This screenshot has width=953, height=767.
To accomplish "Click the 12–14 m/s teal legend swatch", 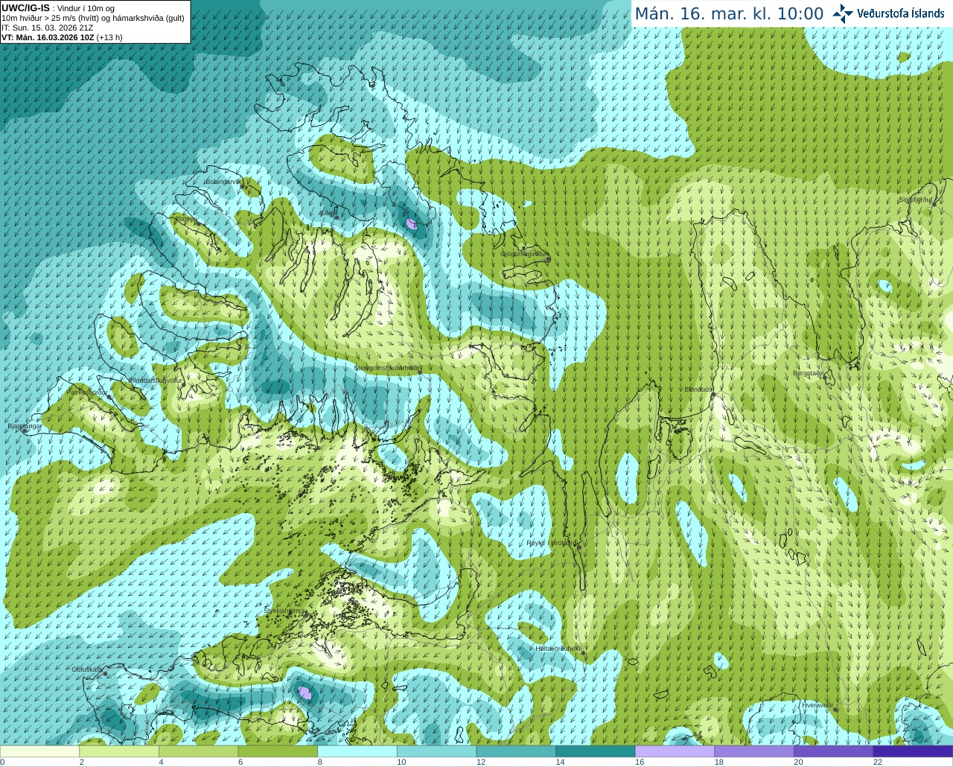I will click(516, 751).
